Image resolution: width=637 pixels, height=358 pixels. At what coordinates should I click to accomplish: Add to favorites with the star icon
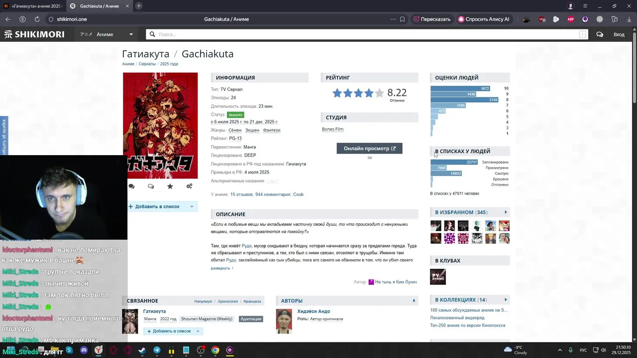170,186
